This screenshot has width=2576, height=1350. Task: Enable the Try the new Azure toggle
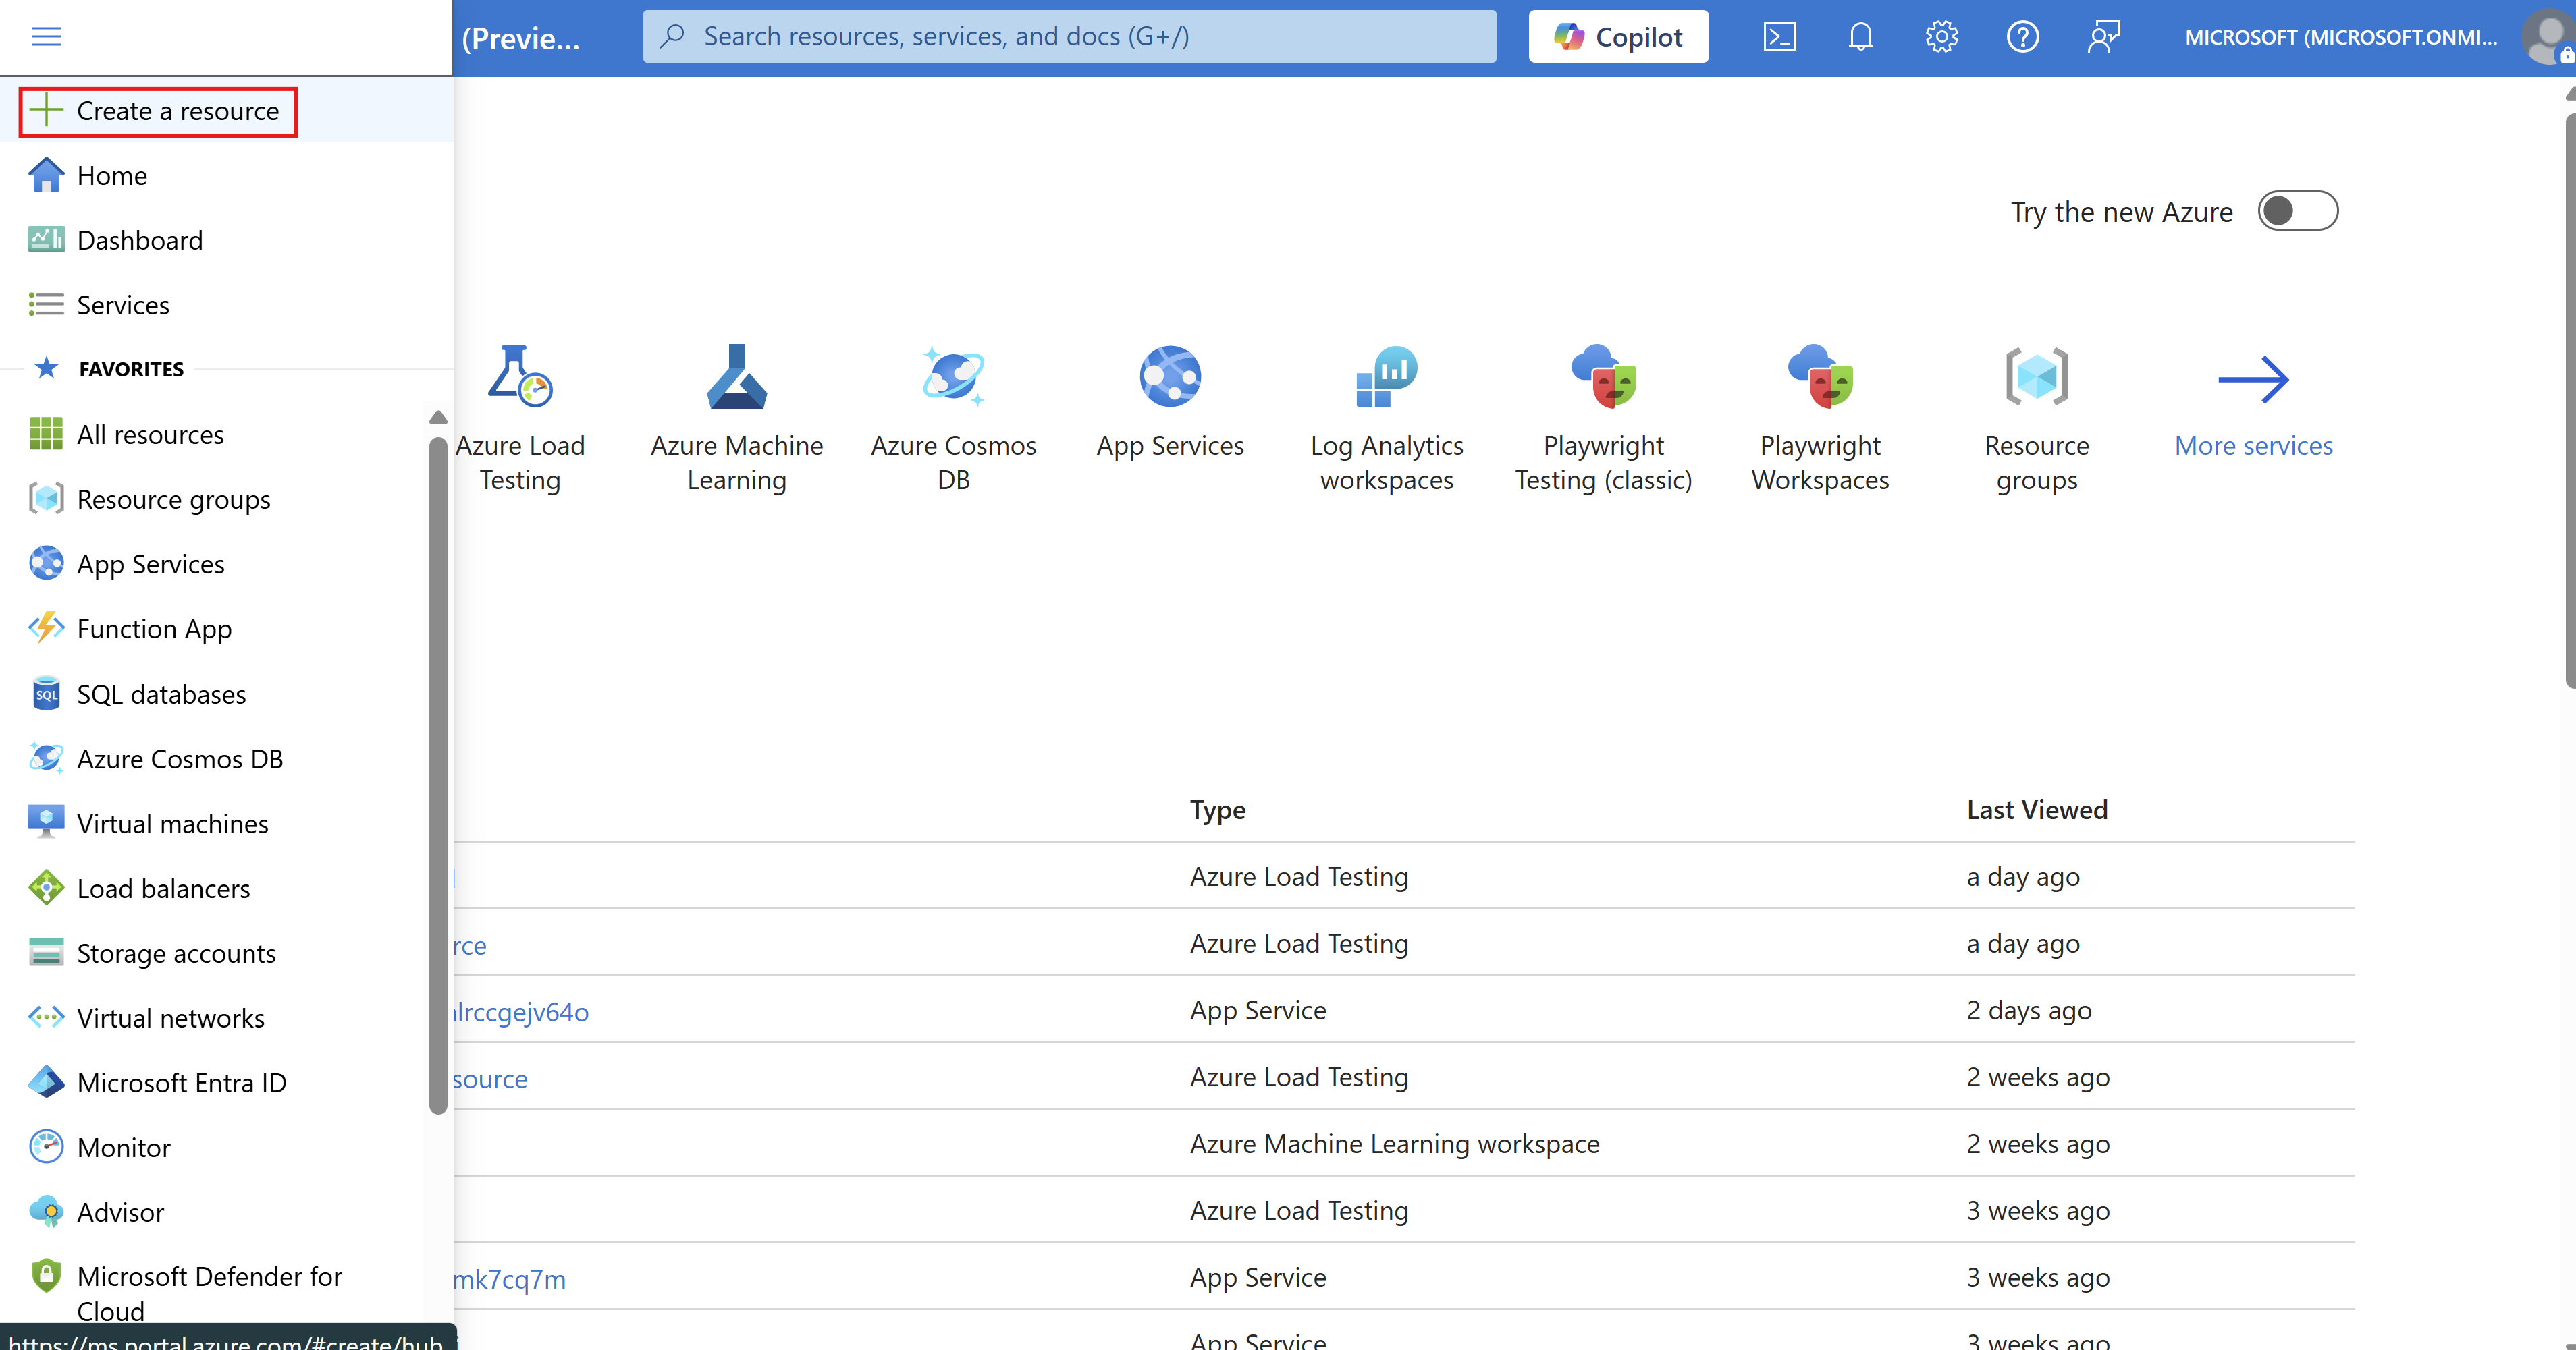click(x=2298, y=211)
